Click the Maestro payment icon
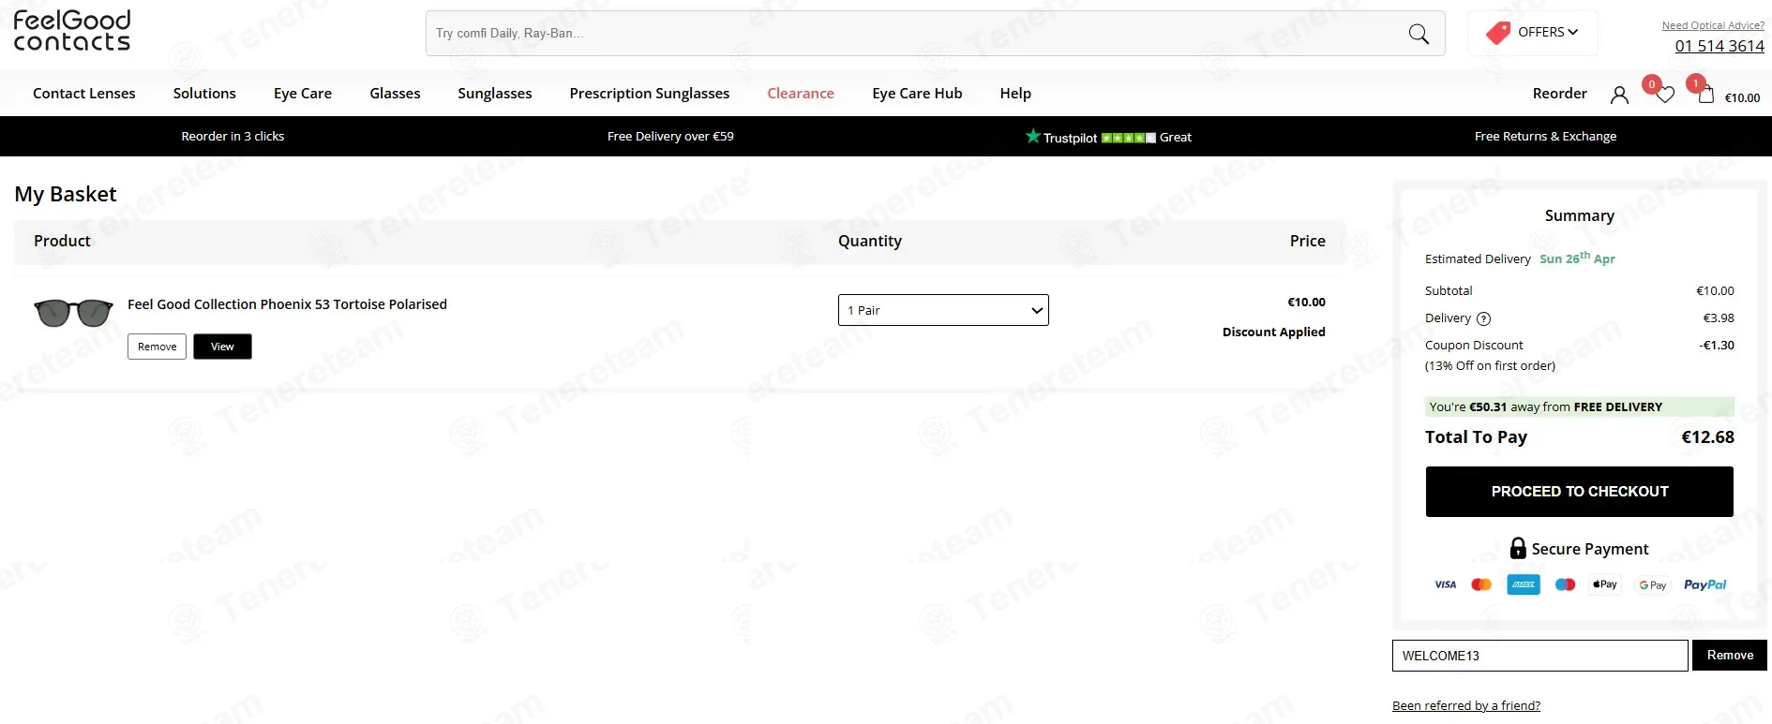Viewport: 1772px width, 724px height. tap(1565, 584)
